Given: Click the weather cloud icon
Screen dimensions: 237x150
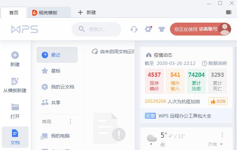Looking at the screenshot, I should (152, 139).
